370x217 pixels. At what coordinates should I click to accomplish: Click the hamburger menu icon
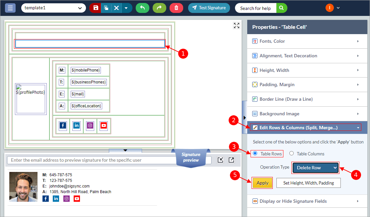(10, 8)
